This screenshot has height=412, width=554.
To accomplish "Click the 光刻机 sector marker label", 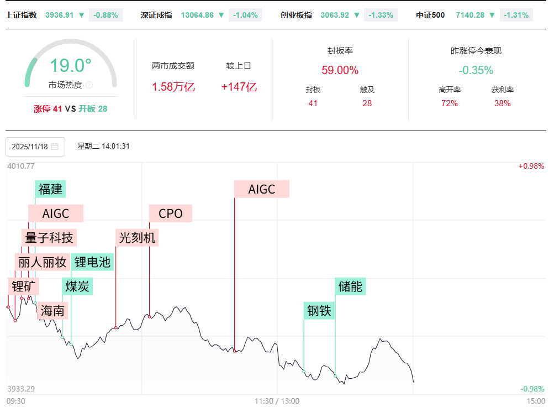I will pos(137,238).
